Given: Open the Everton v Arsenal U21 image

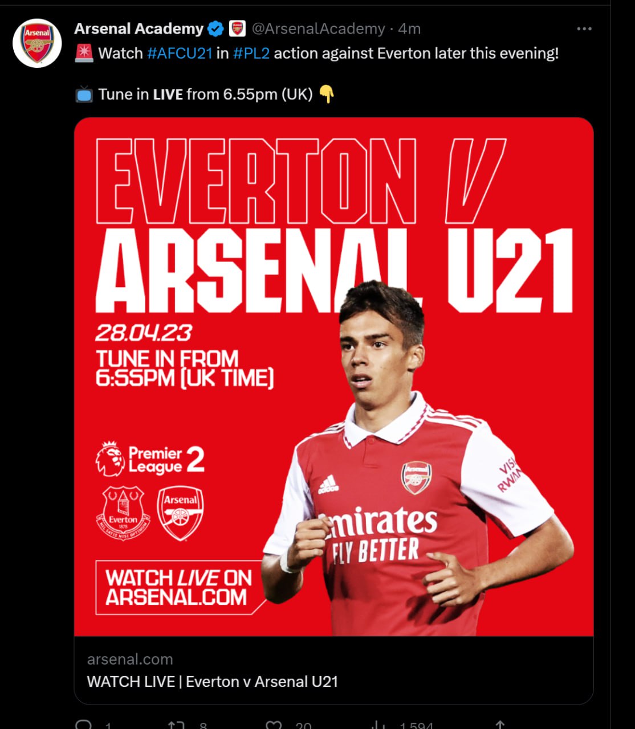Looking at the screenshot, I should pos(334,376).
